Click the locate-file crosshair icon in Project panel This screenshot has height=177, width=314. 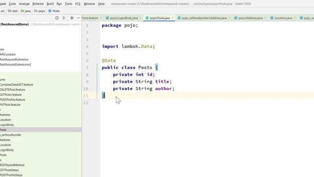click(x=57, y=18)
